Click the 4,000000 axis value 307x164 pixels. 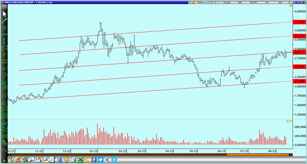(x=300, y=12)
